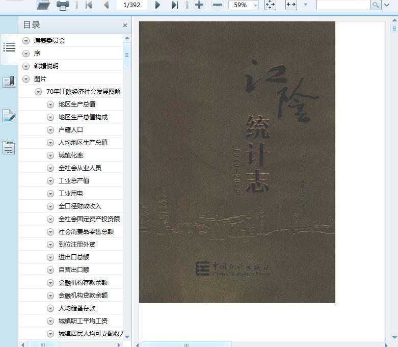The width and height of the screenshot is (398, 347).
Task: Zoom in with the plus icon
Action: point(199,5)
